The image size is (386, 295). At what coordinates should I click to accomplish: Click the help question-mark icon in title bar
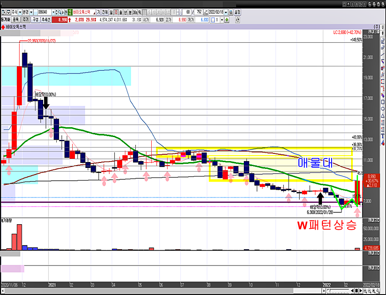(365, 4)
